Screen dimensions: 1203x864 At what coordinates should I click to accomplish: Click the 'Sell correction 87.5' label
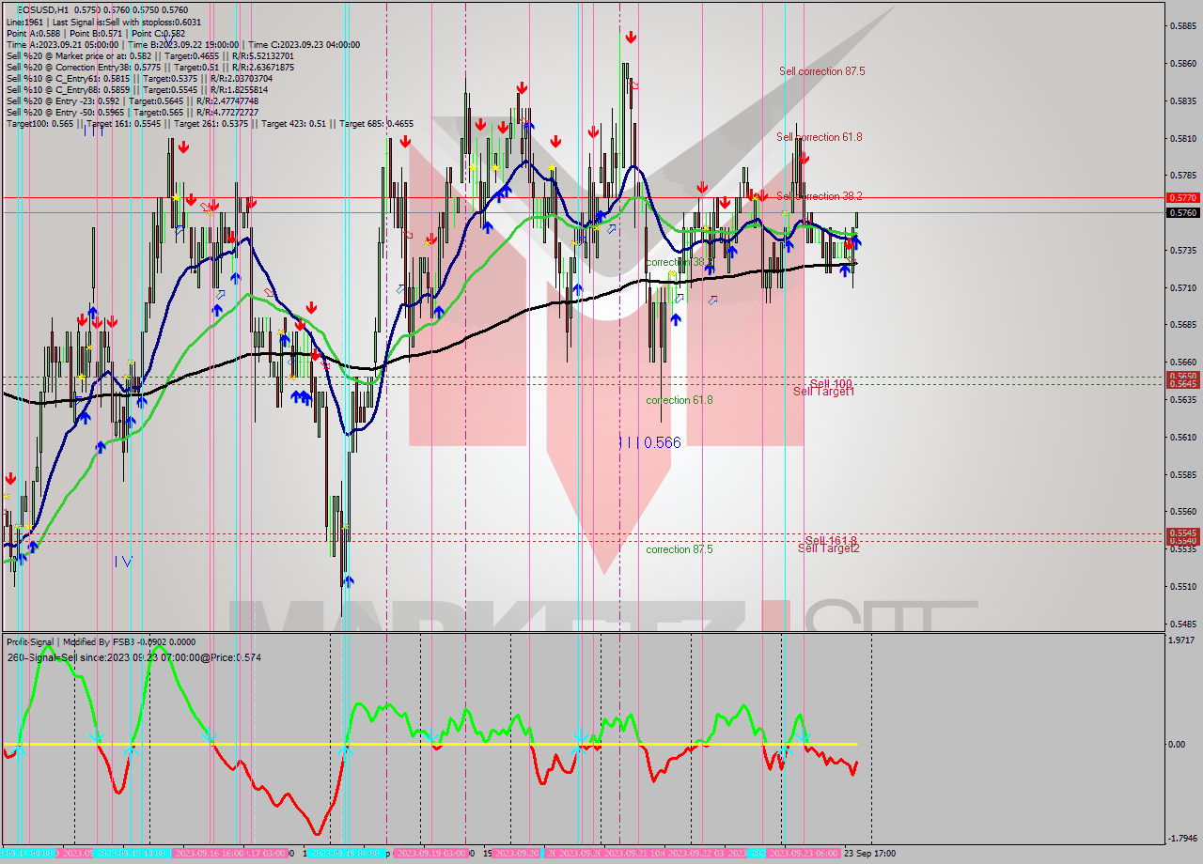821,71
